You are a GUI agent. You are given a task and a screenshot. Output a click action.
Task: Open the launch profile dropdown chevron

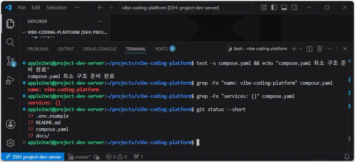coord(301,49)
